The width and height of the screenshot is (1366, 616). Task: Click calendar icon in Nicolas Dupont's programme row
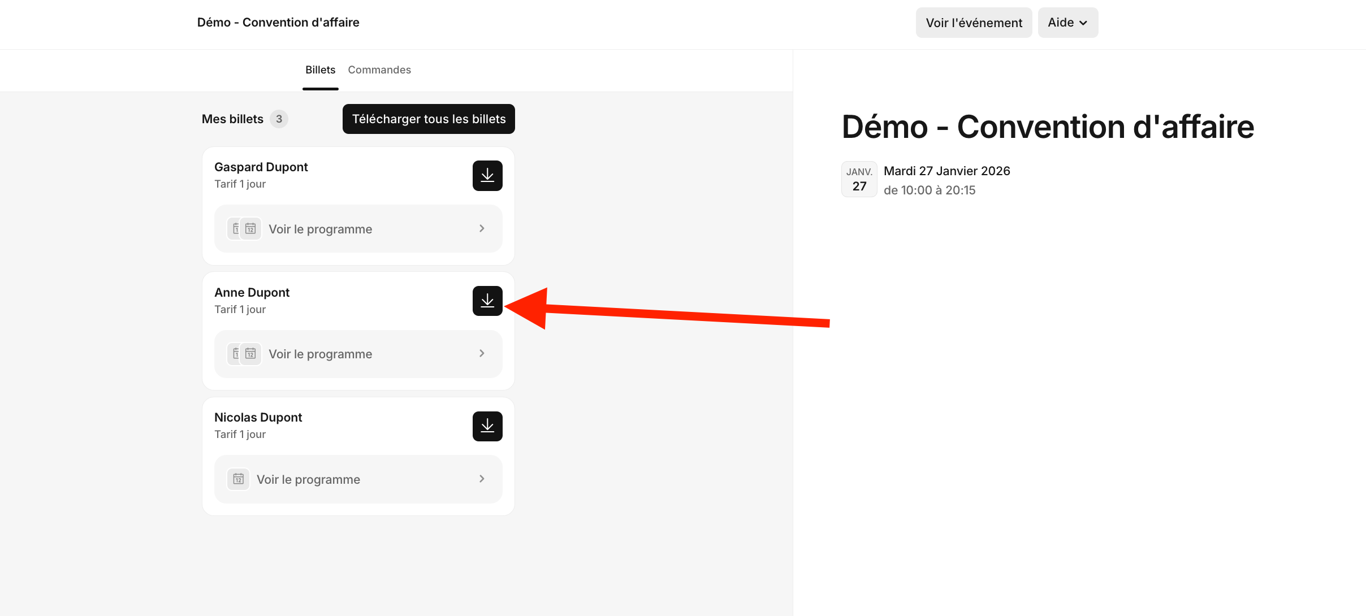[239, 479]
